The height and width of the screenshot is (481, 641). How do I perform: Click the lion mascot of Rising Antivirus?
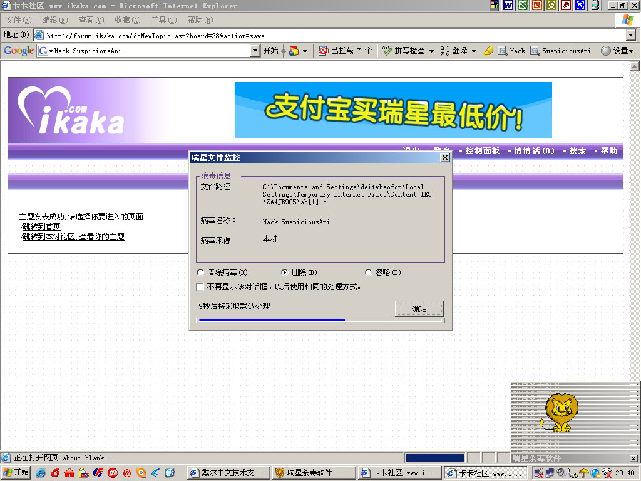tap(560, 413)
